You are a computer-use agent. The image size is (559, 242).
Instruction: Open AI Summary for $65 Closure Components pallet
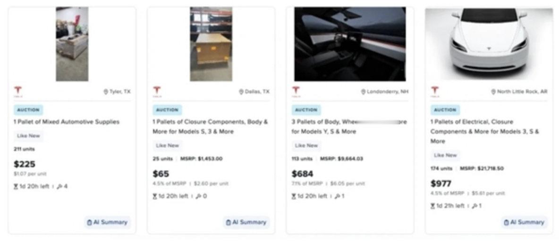[x=247, y=222]
